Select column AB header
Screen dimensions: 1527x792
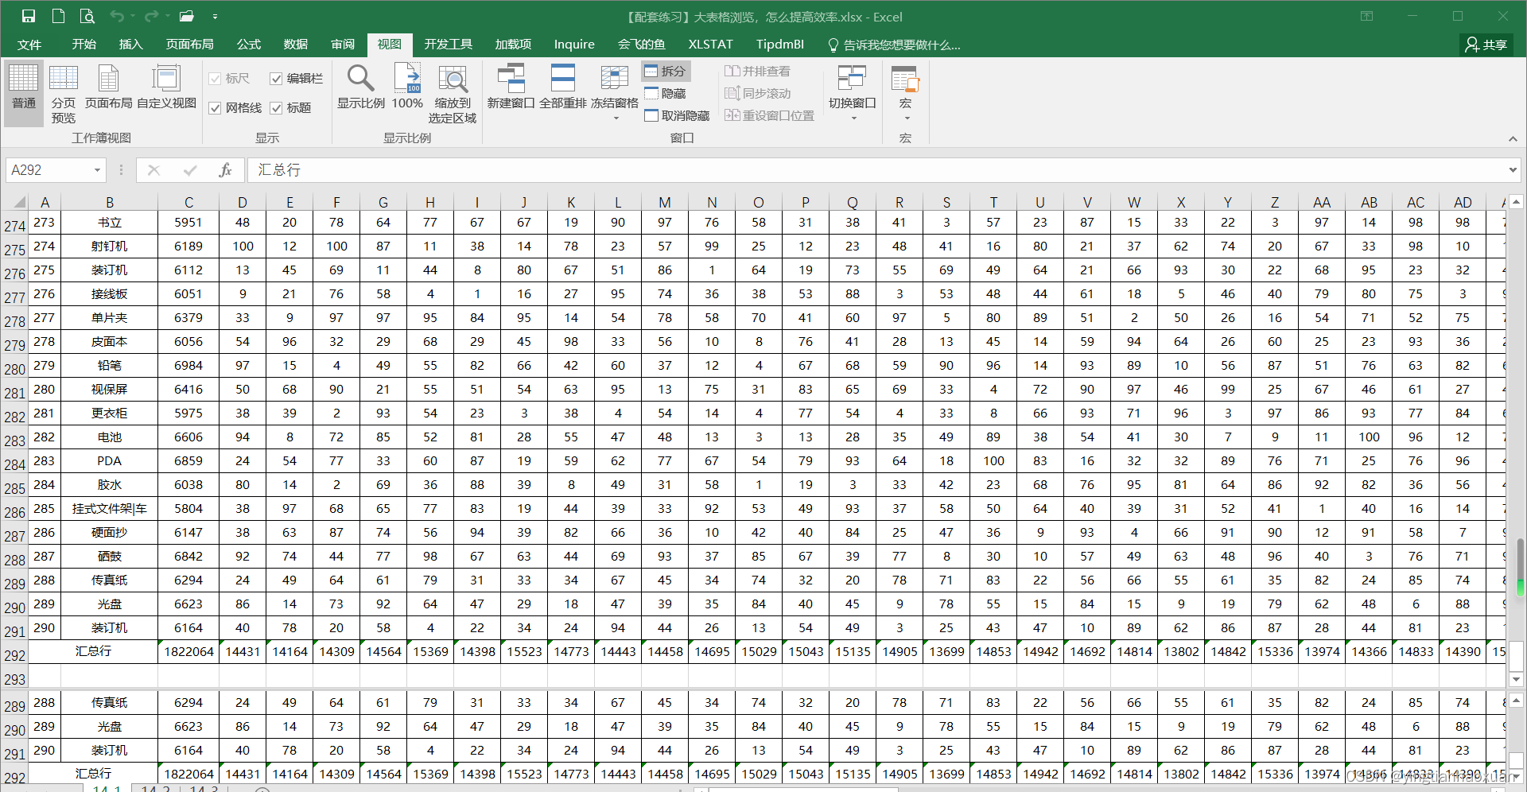tap(1369, 202)
